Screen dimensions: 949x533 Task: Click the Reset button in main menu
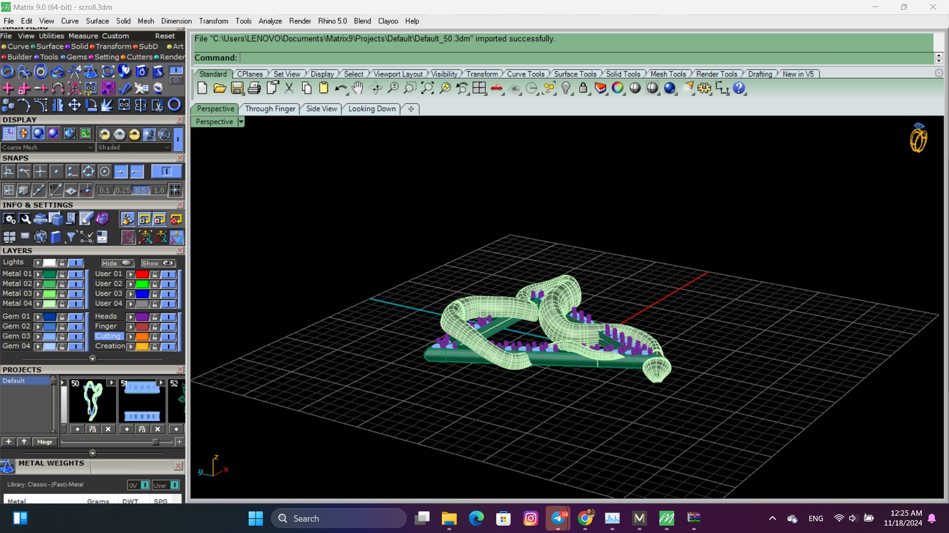(165, 36)
